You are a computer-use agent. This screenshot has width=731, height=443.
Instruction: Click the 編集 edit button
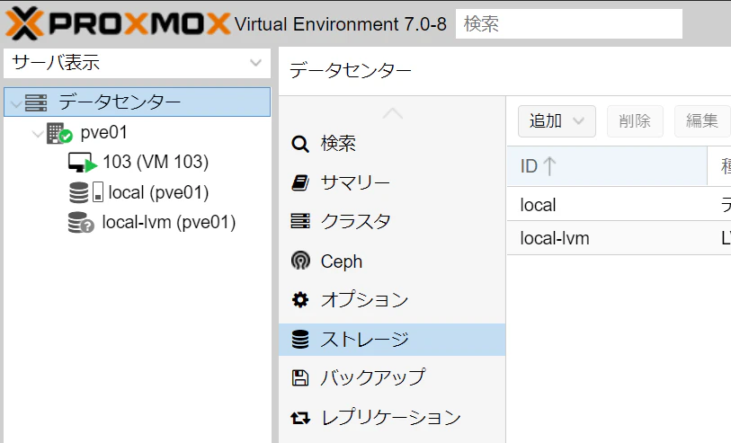coord(702,121)
